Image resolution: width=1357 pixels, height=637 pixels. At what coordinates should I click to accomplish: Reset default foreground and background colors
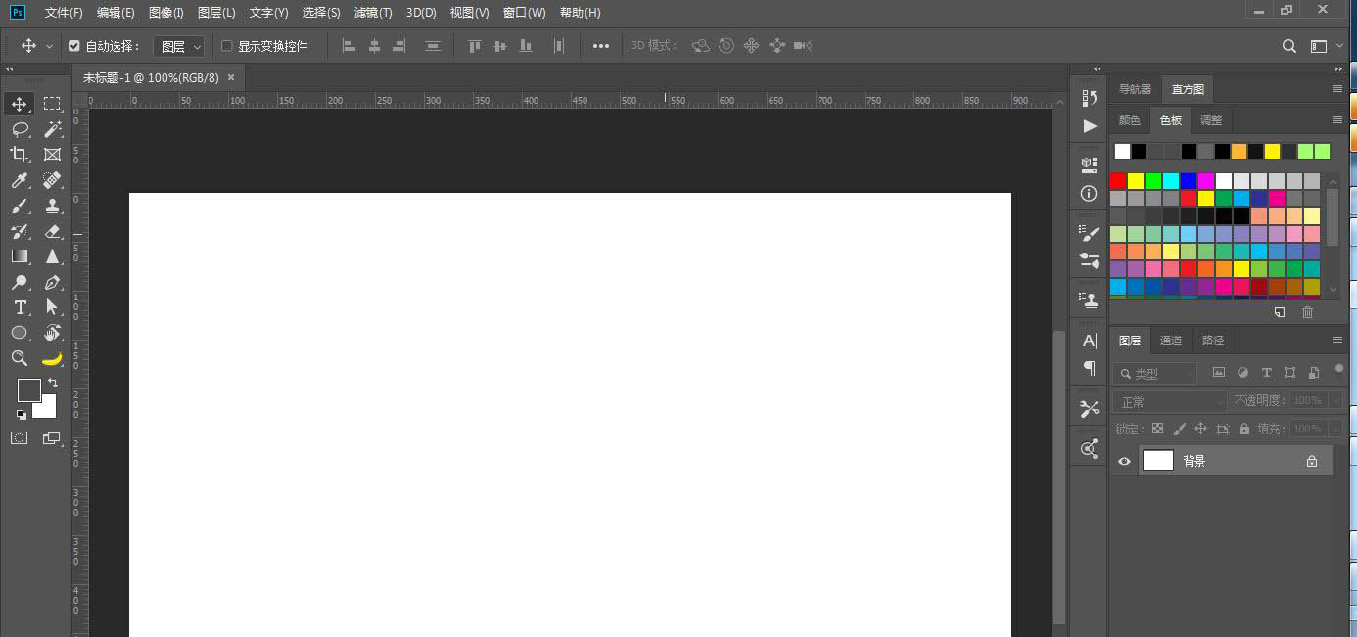click(22, 414)
